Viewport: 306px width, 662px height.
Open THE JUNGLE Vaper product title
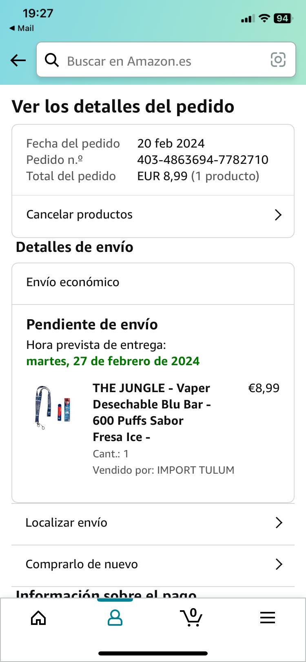point(151,412)
